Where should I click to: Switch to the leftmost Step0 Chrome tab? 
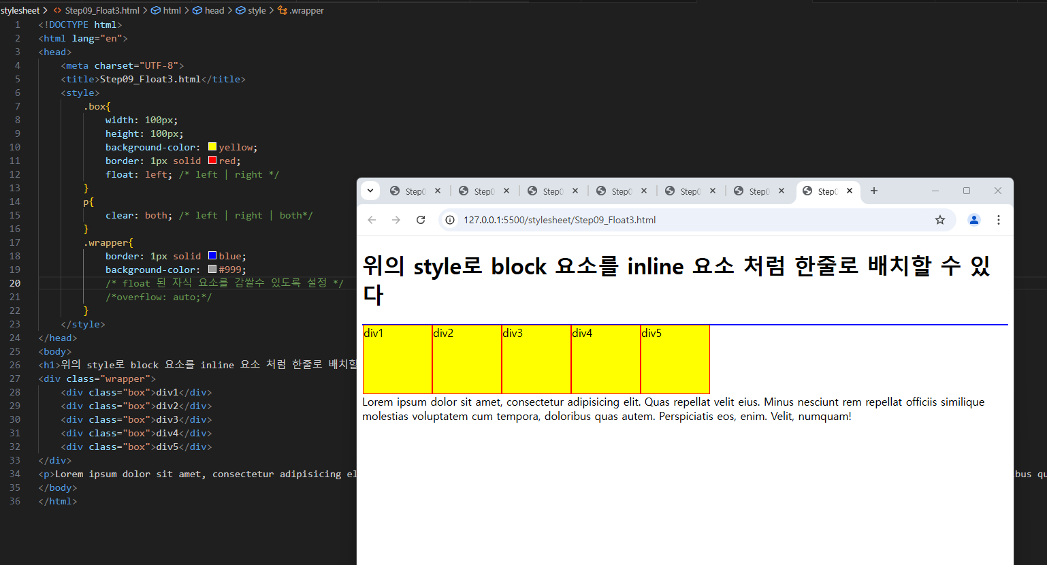pos(415,191)
